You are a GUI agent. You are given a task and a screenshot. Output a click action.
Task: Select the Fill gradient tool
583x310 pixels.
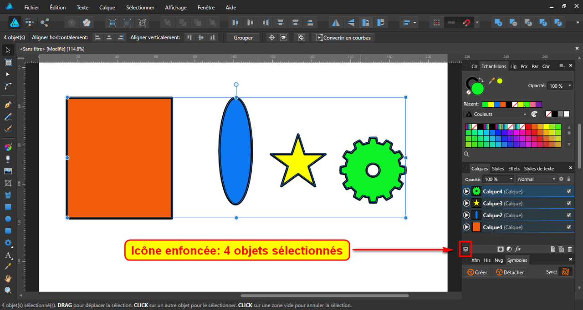tap(8, 147)
